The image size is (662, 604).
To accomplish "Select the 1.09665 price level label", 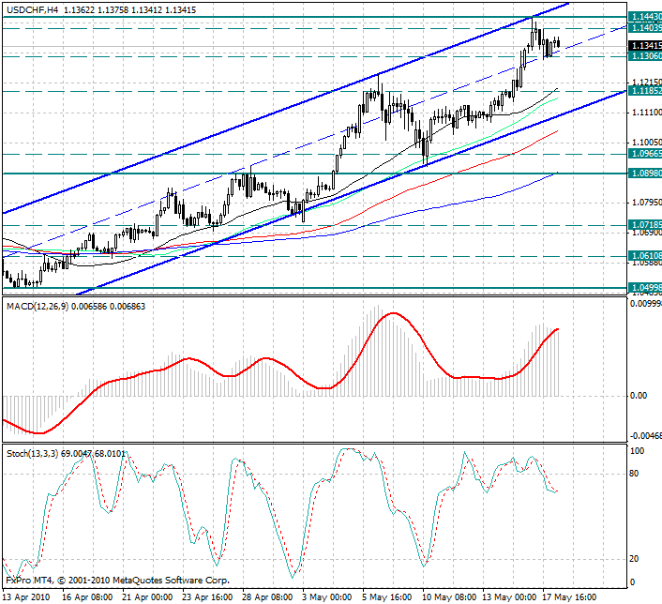I will [645, 154].
